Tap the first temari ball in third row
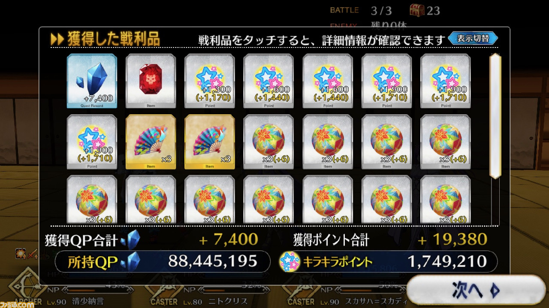This screenshot has width=549, height=308. 92,200
